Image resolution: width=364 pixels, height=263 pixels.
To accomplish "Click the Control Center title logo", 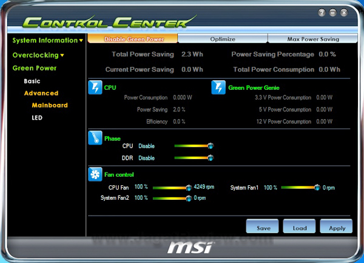I will click(109, 22).
